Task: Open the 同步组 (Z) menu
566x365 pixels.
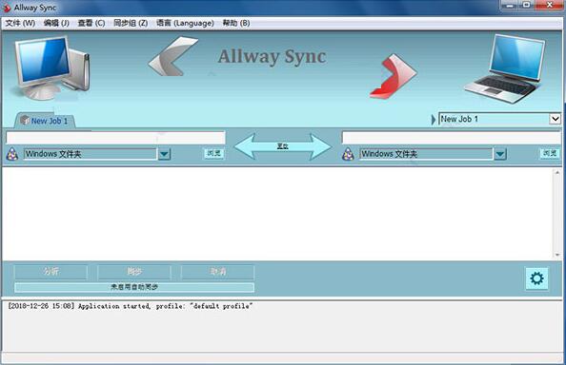Action: coord(131,23)
